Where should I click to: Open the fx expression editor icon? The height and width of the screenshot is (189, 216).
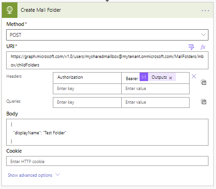(x=203, y=47)
